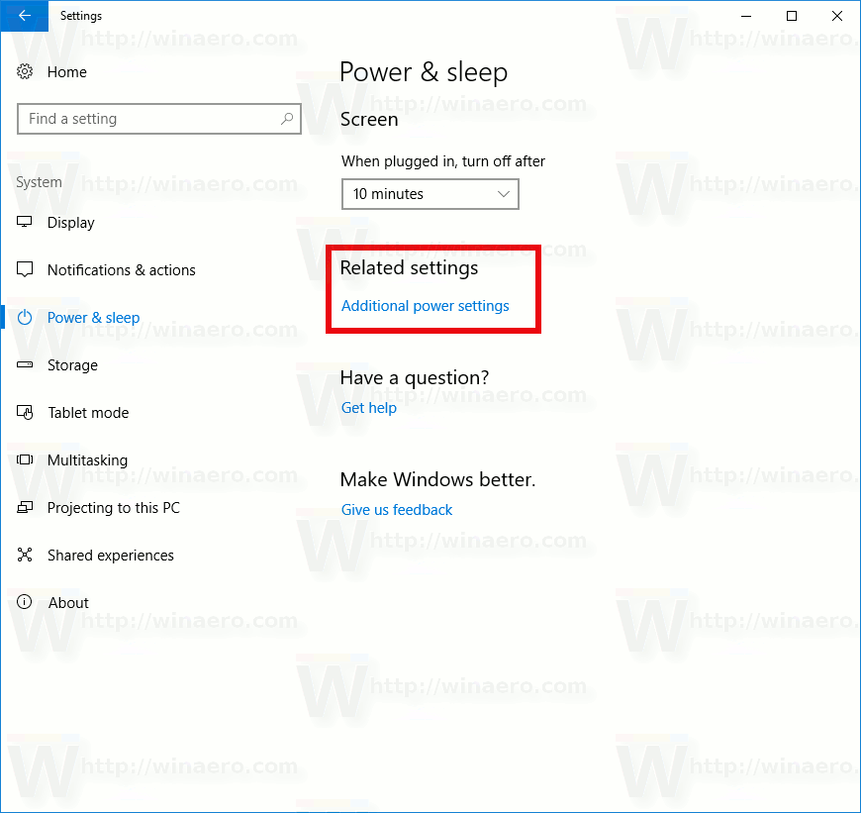Open the screen turn-off time dropdown
Image resolution: width=861 pixels, height=813 pixels.
click(430, 194)
